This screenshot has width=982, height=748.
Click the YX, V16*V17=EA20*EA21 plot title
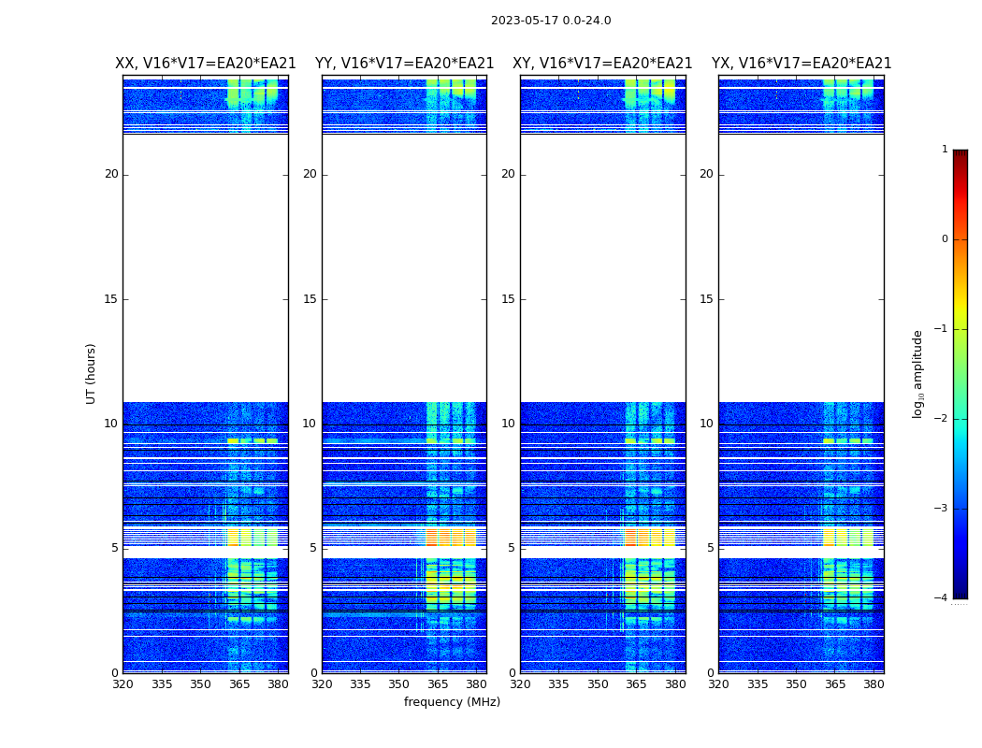[801, 64]
